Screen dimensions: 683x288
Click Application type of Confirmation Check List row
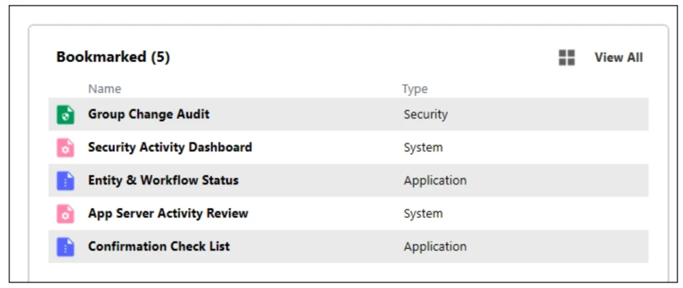(x=435, y=247)
